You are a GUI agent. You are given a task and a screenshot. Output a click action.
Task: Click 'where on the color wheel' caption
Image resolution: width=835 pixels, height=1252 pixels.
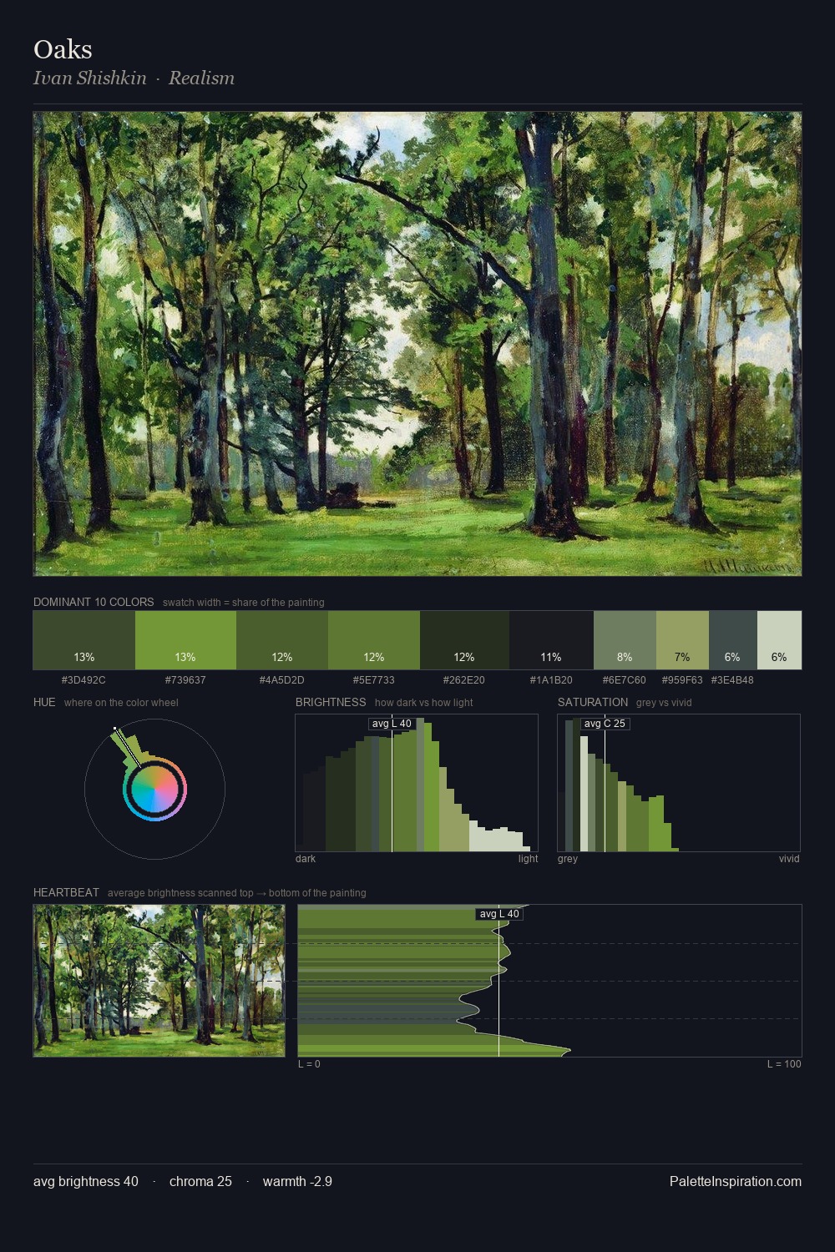click(x=121, y=703)
